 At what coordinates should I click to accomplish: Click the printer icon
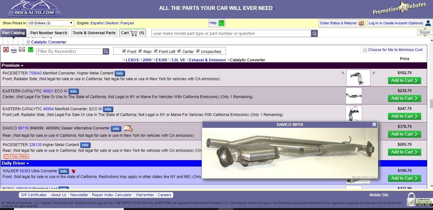pos(14,50)
